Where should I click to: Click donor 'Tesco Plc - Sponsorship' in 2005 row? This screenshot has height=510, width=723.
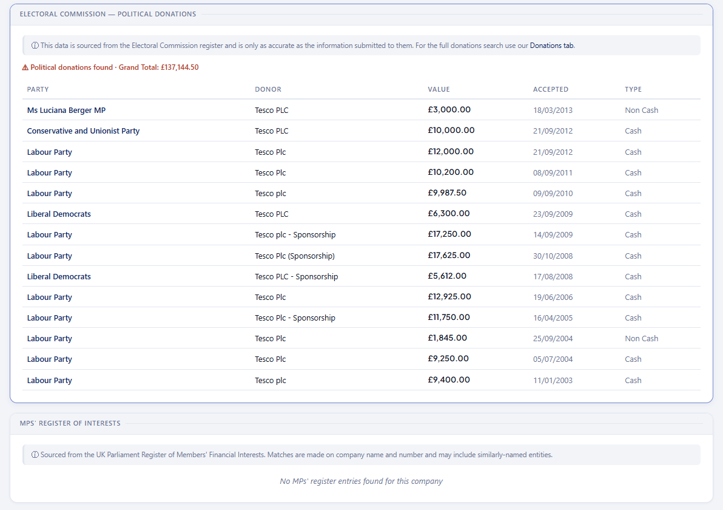click(x=295, y=318)
